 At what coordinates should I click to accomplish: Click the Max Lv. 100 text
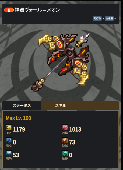click(18, 118)
